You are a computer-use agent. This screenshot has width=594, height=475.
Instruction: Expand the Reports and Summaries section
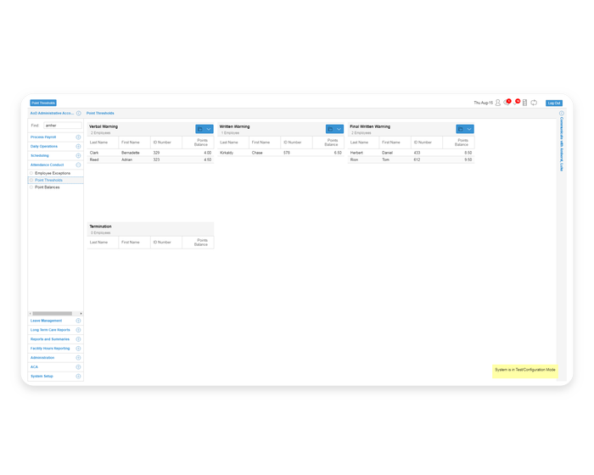pos(78,339)
